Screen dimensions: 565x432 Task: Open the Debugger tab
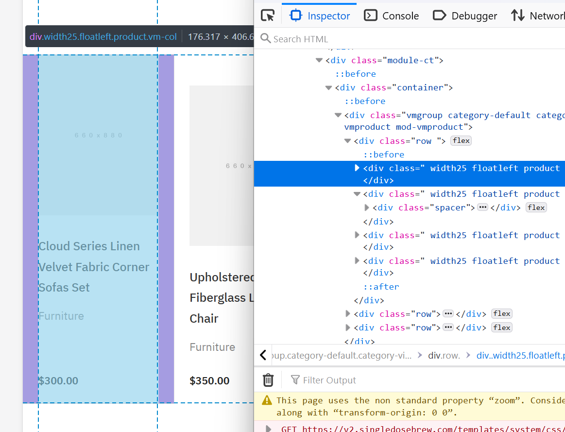click(465, 16)
